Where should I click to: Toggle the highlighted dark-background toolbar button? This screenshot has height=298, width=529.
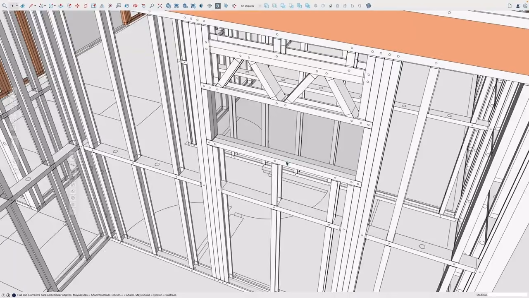click(217, 6)
